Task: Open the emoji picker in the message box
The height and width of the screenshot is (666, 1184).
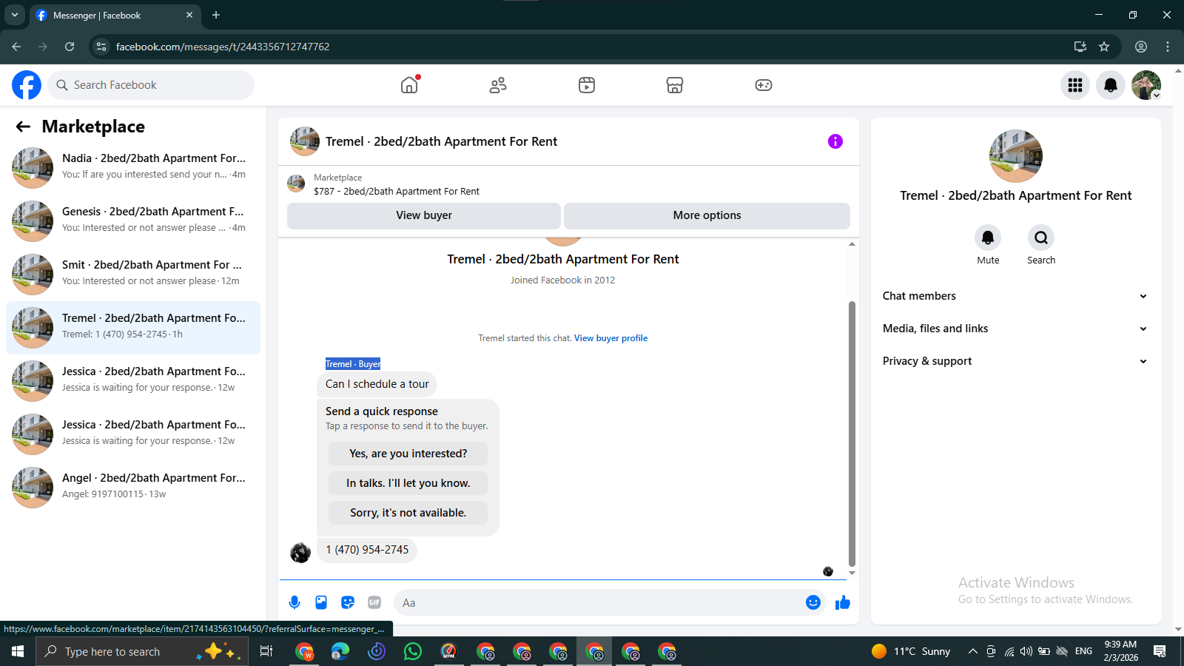Action: pyautogui.click(x=813, y=602)
